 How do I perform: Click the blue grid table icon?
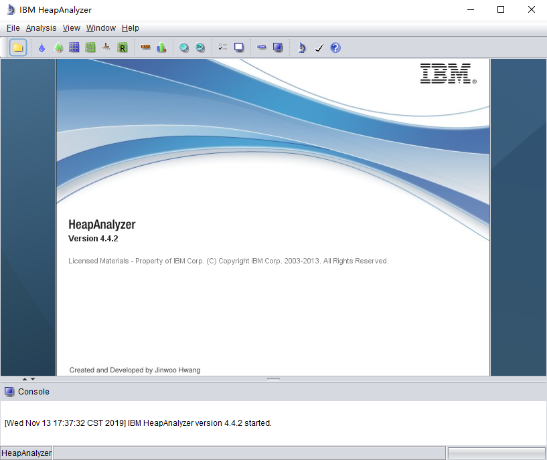point(74,47)
